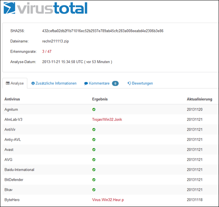
Task: Click the Antivirus column header
Action: click(12, 99)
